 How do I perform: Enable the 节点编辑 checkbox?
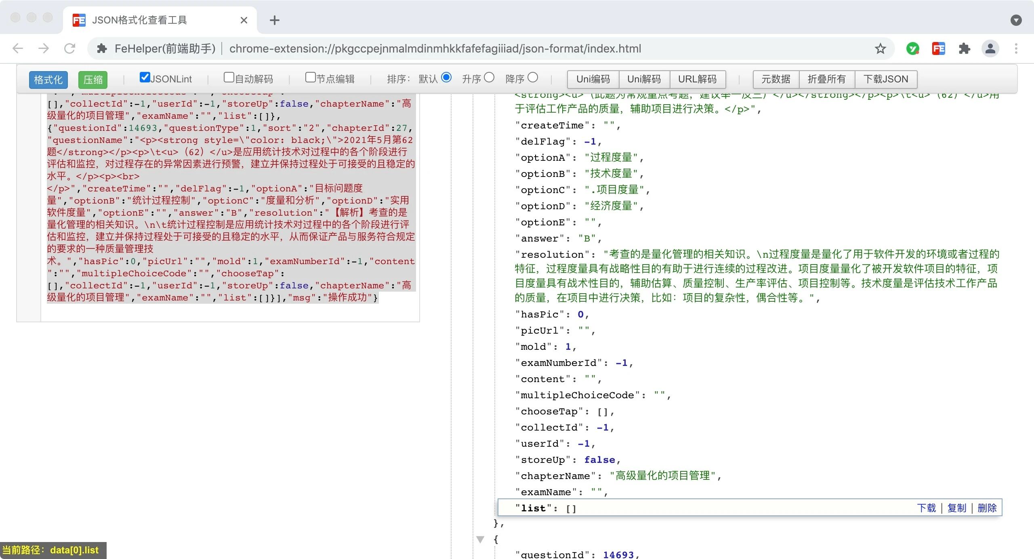tap(310, 77)
